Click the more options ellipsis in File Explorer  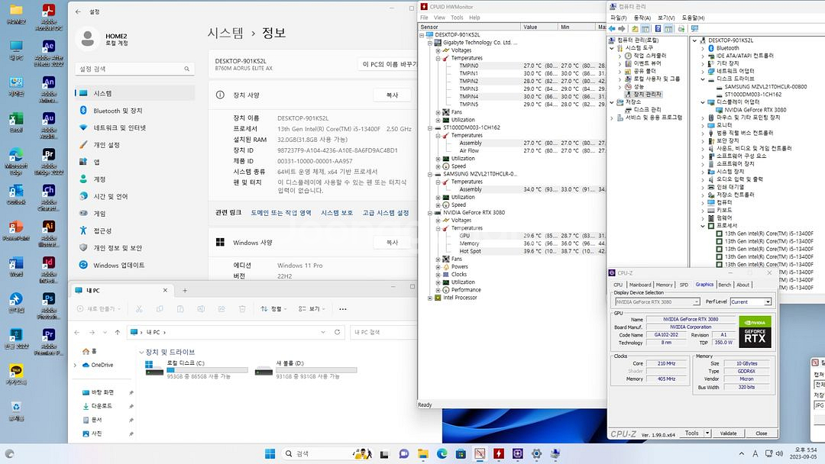pyautogui.click(x=343, y=309)
